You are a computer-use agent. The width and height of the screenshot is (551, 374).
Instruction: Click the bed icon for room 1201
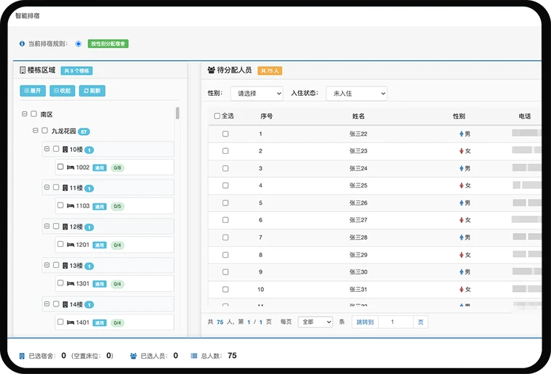coord(71,245)
